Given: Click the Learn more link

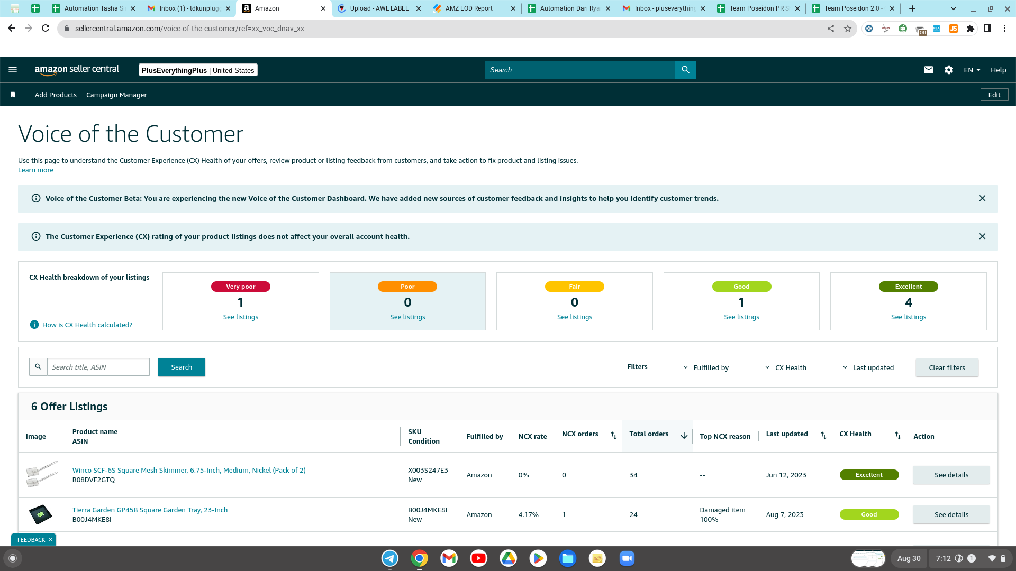Looking at the screenshot, I should tap(35, 170).
